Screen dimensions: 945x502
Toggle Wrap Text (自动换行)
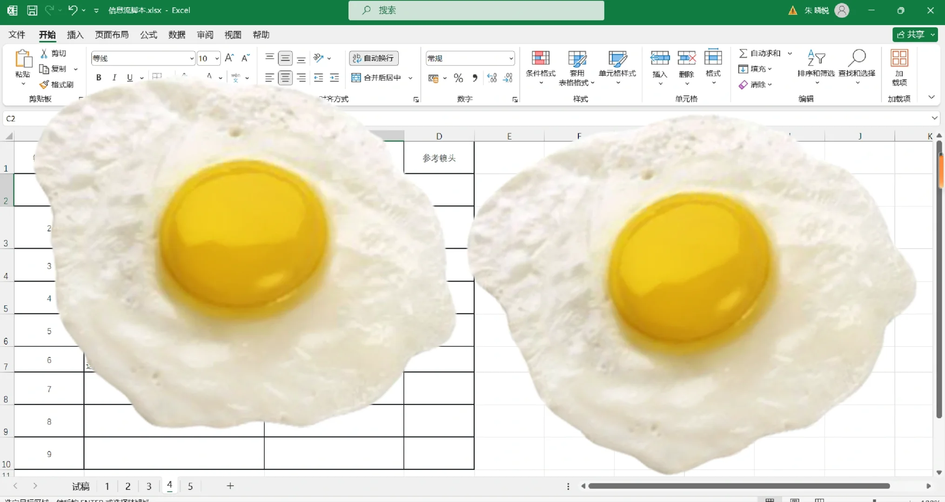(374, 58)
